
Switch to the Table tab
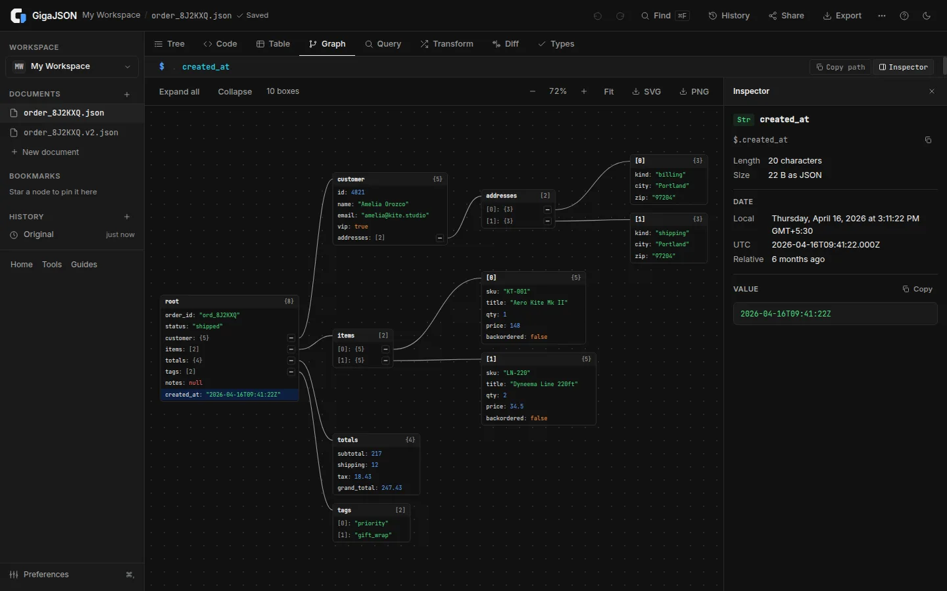tap(273, 44)
